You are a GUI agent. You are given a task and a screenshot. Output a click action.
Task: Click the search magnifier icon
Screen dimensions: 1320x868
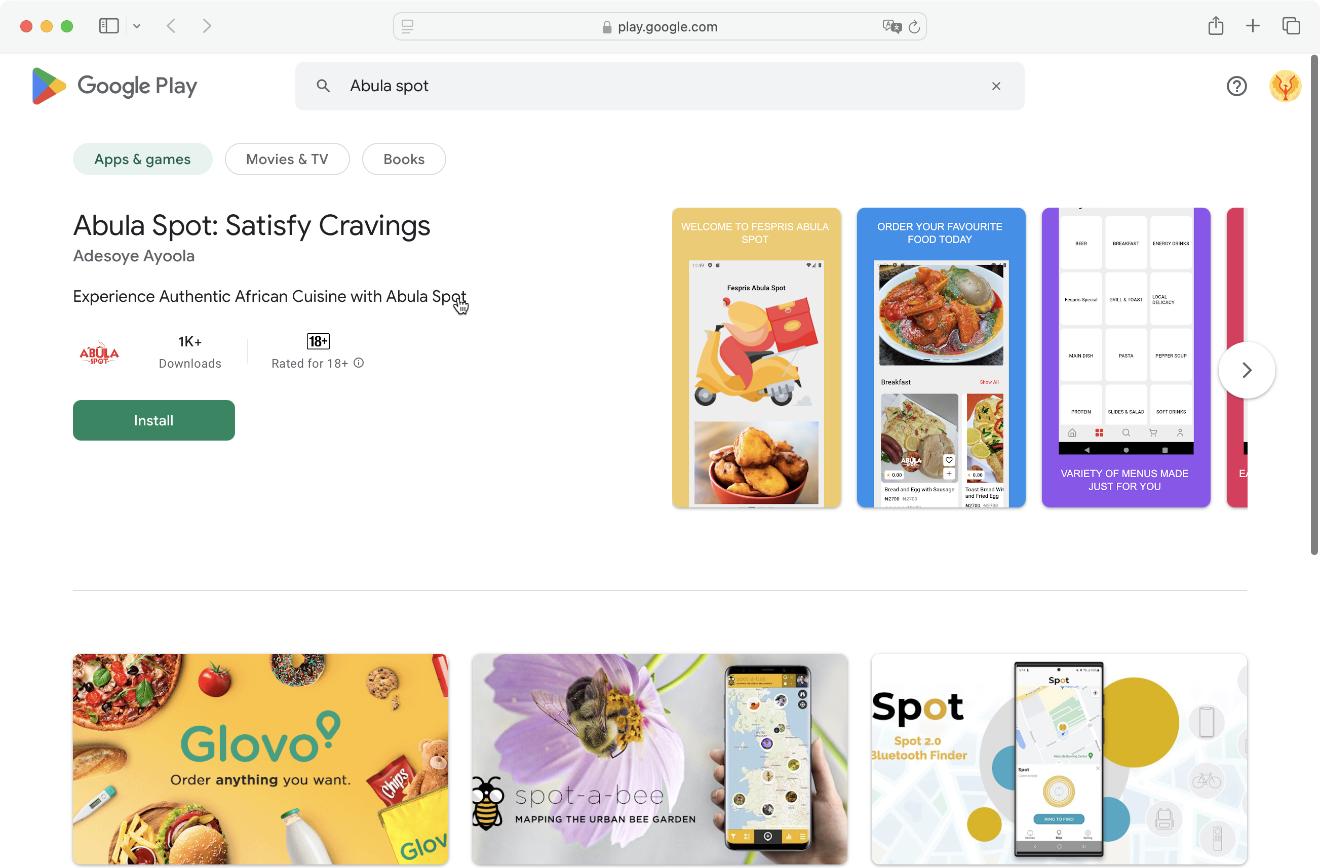(x=323, y=86)
